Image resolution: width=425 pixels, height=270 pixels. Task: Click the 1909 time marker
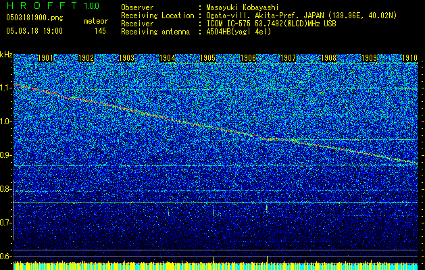click(x=369, y=58)
